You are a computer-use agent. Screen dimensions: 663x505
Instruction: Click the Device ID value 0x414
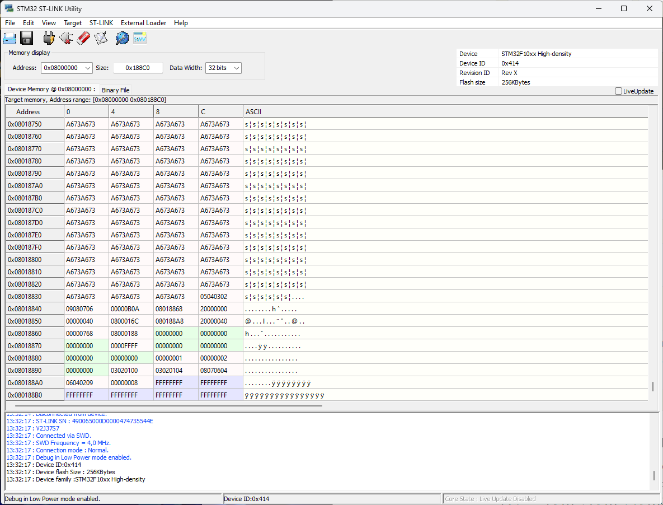click(510, 63)
